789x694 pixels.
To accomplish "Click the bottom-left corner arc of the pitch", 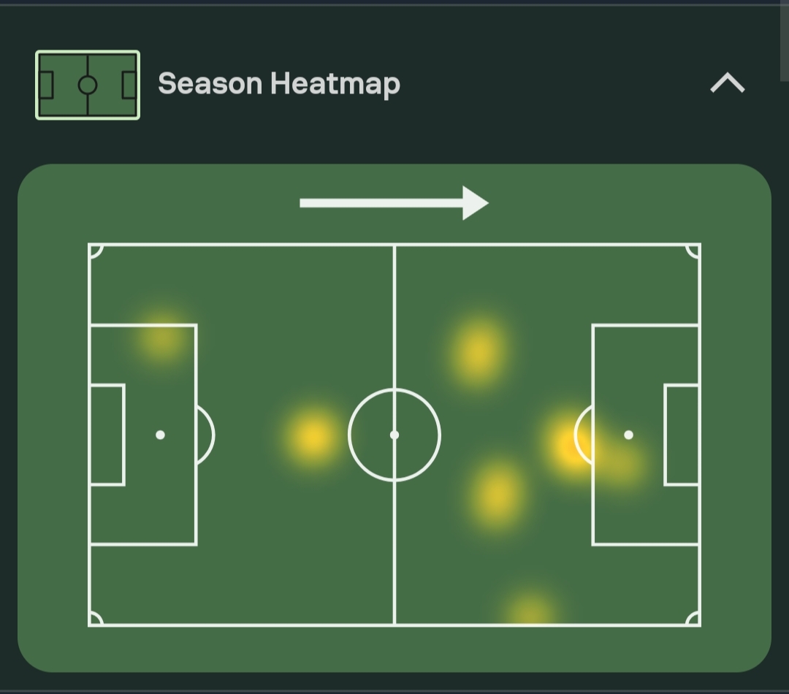I will coord(95,619).
